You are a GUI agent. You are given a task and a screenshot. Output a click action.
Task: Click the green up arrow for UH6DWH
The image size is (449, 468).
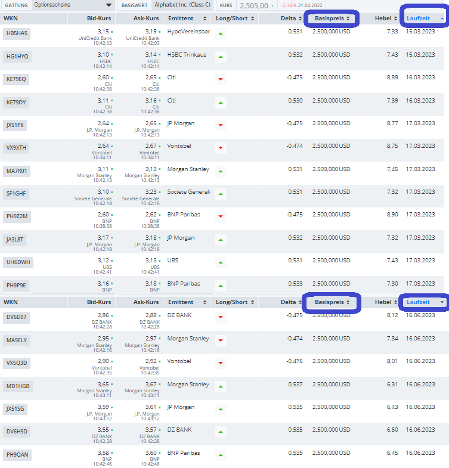pyautogui.click(x=221, y=263)
